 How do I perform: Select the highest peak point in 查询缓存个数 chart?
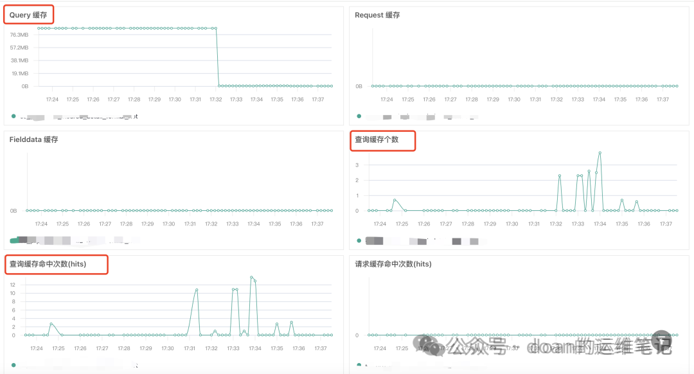point(600,153)
